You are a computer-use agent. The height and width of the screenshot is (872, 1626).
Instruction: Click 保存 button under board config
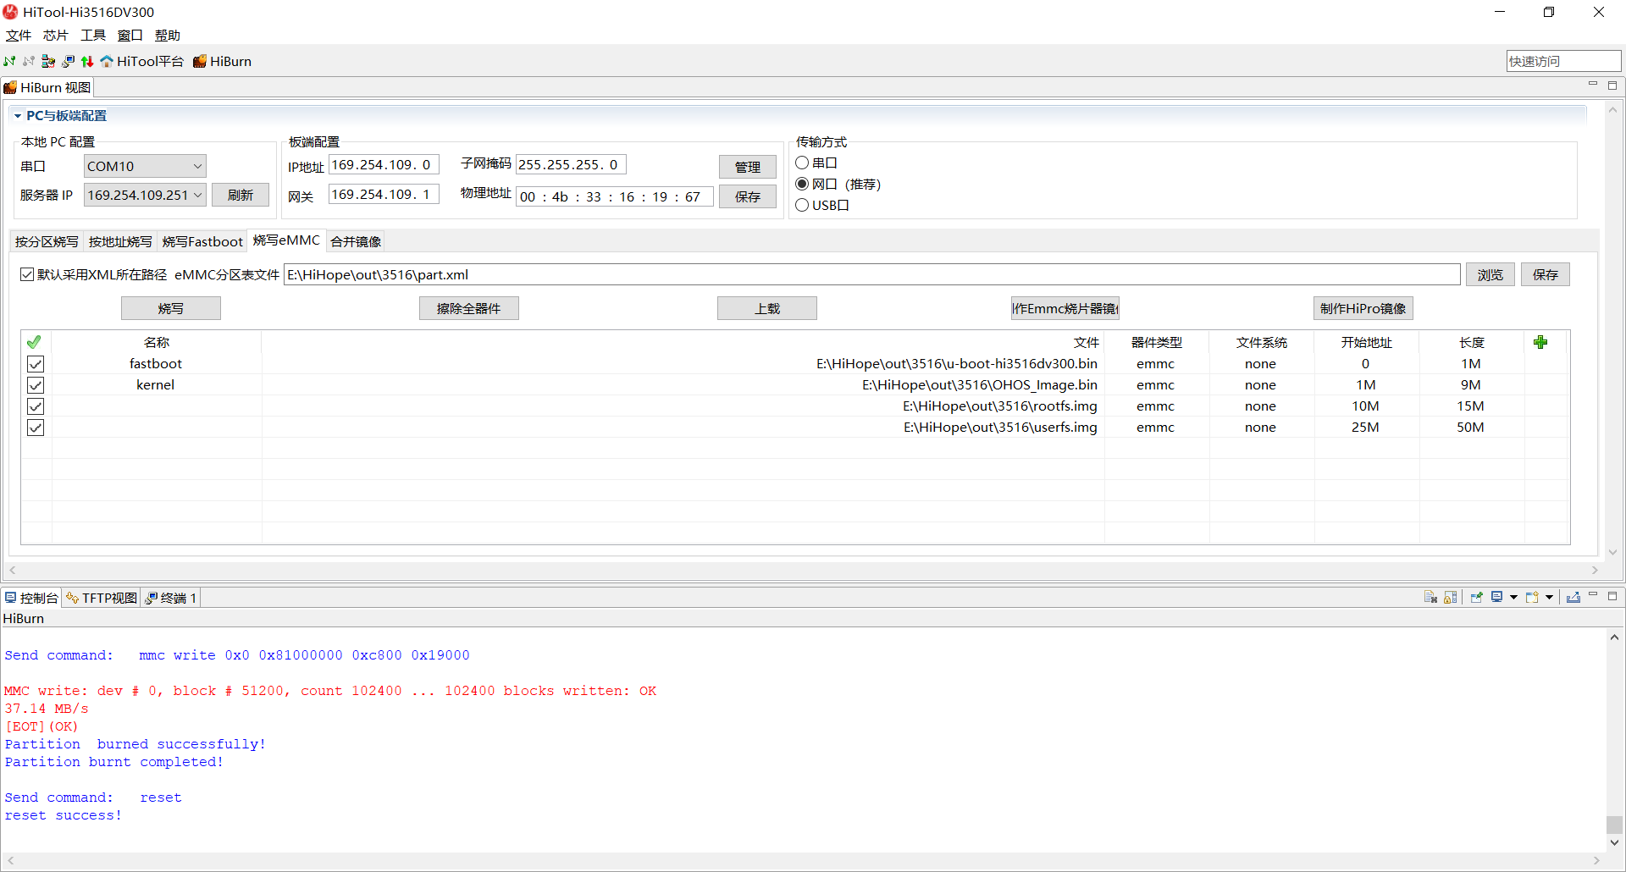(x=748, y=196)
